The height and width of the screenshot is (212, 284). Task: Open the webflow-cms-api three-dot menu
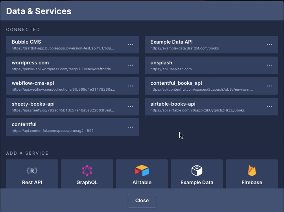pyautogui.click(x=131, y=86)
